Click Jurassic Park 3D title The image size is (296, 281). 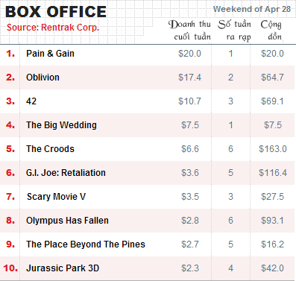pos(63,268)
